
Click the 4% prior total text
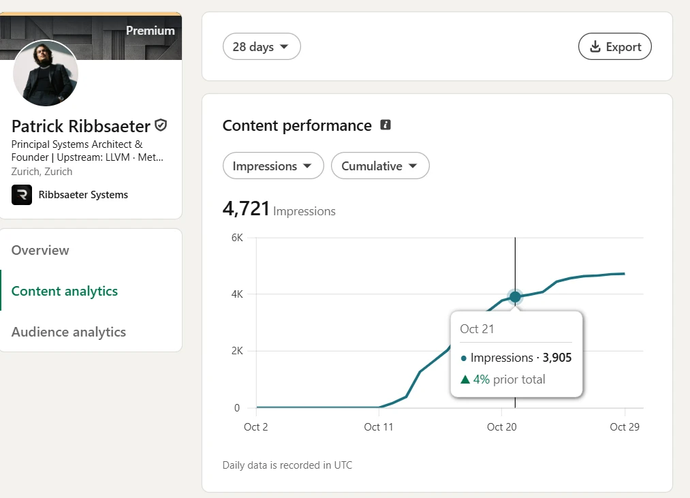click(503, 379)
